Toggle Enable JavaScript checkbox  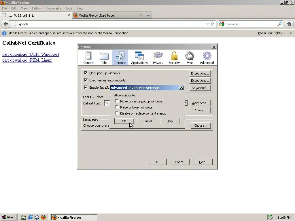[x=86, y=87]
